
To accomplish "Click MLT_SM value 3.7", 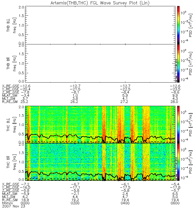I will (25, 99).
